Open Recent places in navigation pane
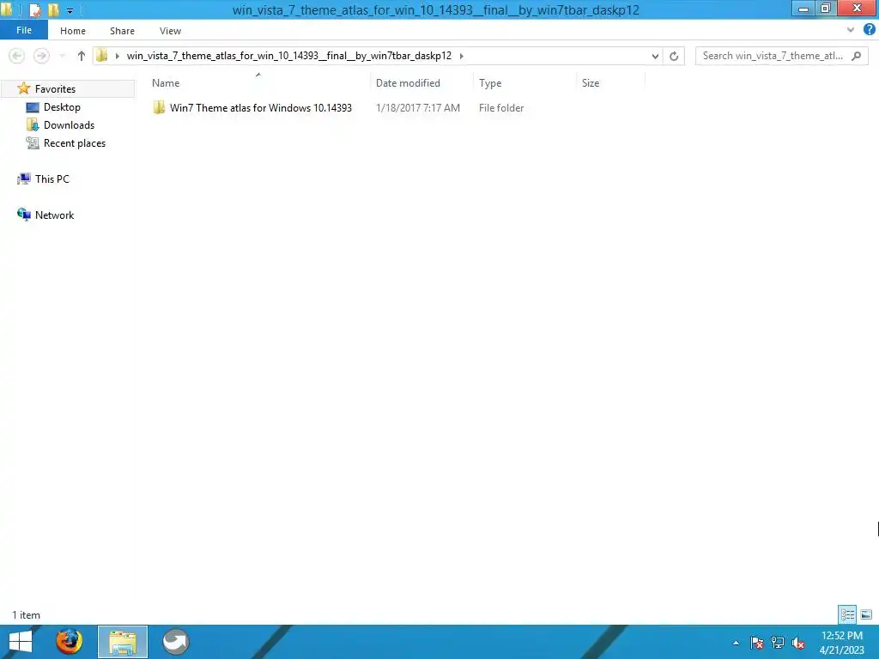 coord(75,143)
